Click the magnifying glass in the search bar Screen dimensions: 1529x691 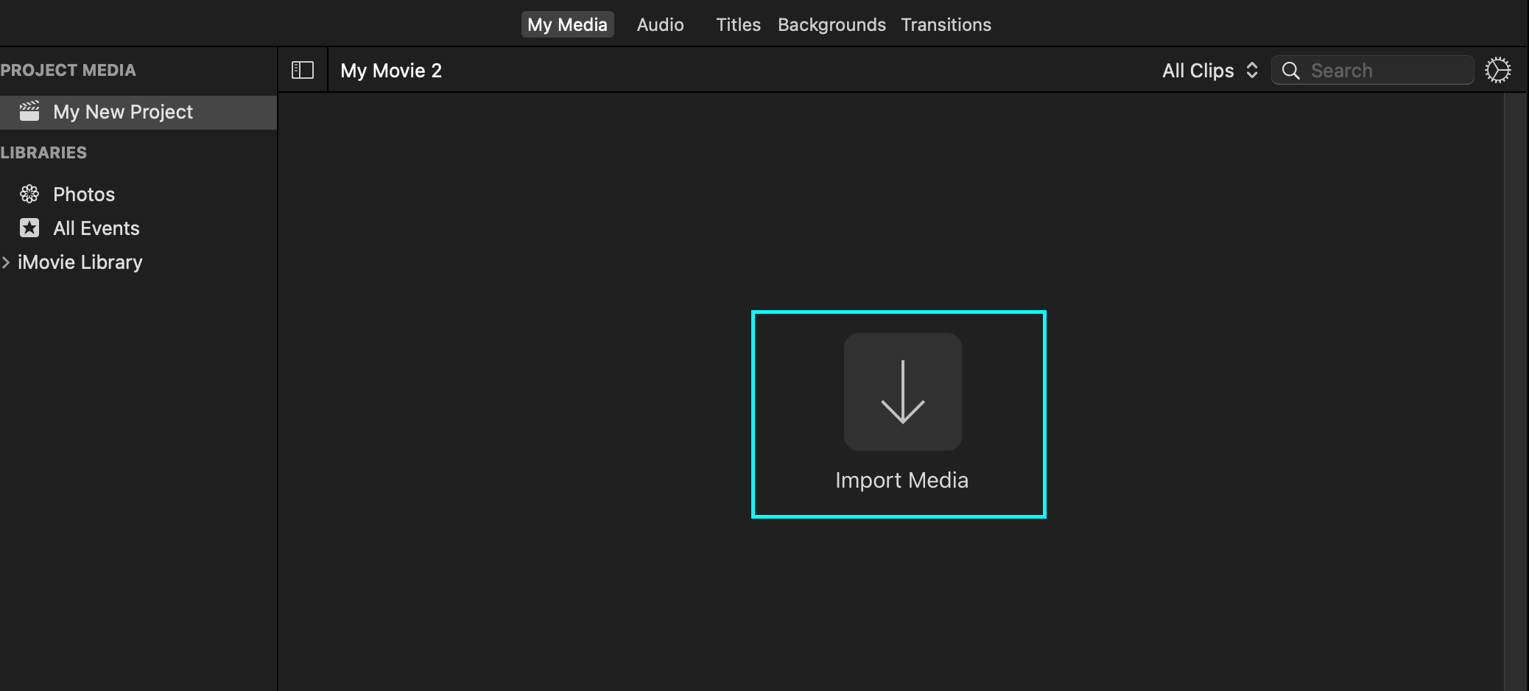click(x=1290, y=70)
